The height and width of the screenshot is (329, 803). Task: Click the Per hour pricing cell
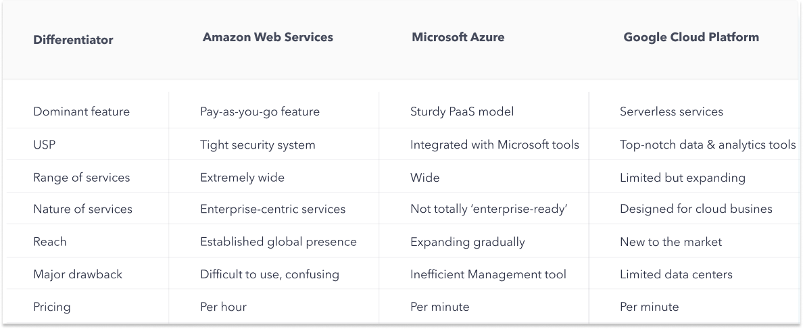click(x=223, y=307)
